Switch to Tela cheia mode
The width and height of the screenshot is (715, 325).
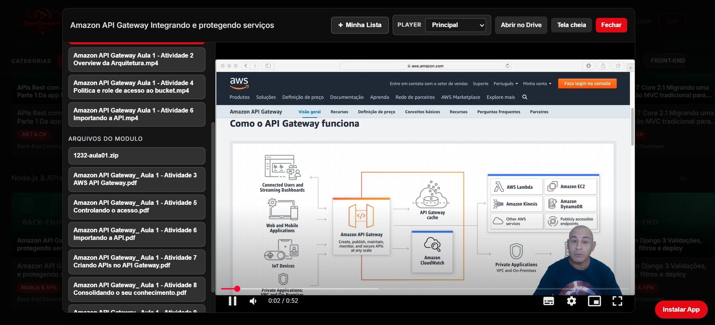571,25
